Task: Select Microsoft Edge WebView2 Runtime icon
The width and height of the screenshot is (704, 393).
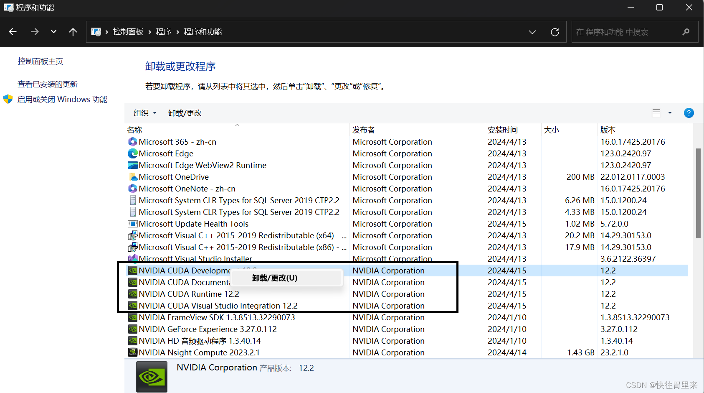Action: (133, 165)
